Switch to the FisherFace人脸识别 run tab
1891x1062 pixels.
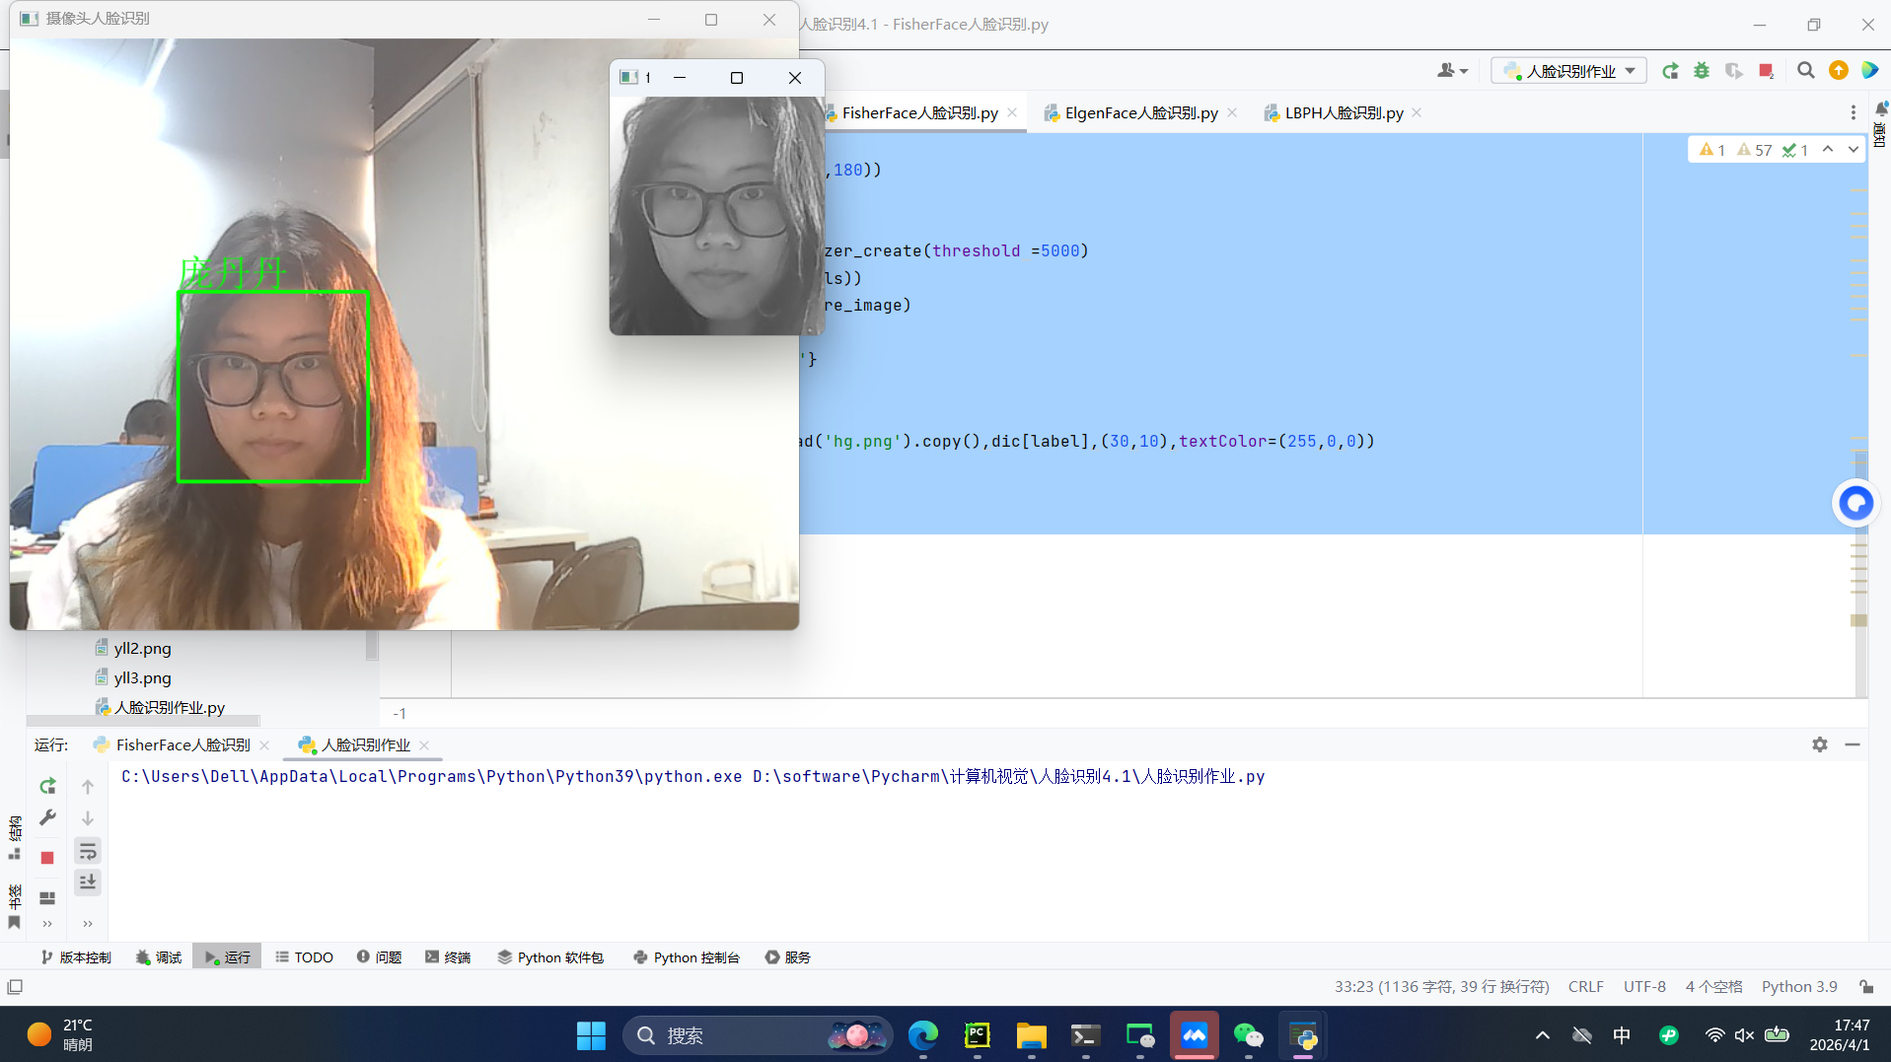click(x=182, y=744)
